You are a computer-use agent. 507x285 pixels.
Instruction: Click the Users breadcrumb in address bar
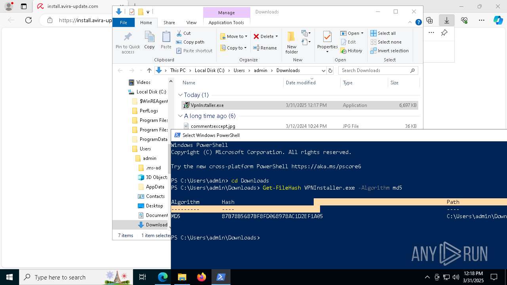pos(239,70)
